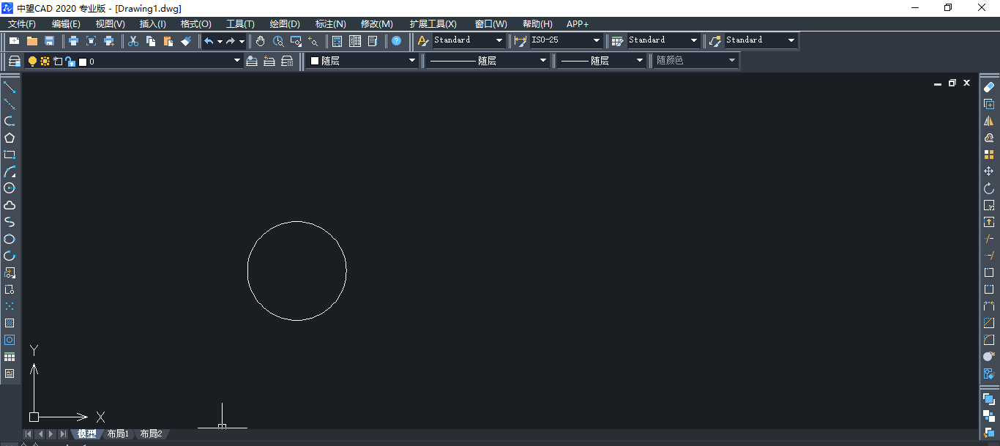Click the Save button in toolbar
The height and width of the screenshot is (446, 1000).
coord(50,41)
